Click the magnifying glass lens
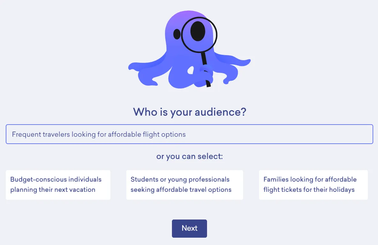 (199, 35)
